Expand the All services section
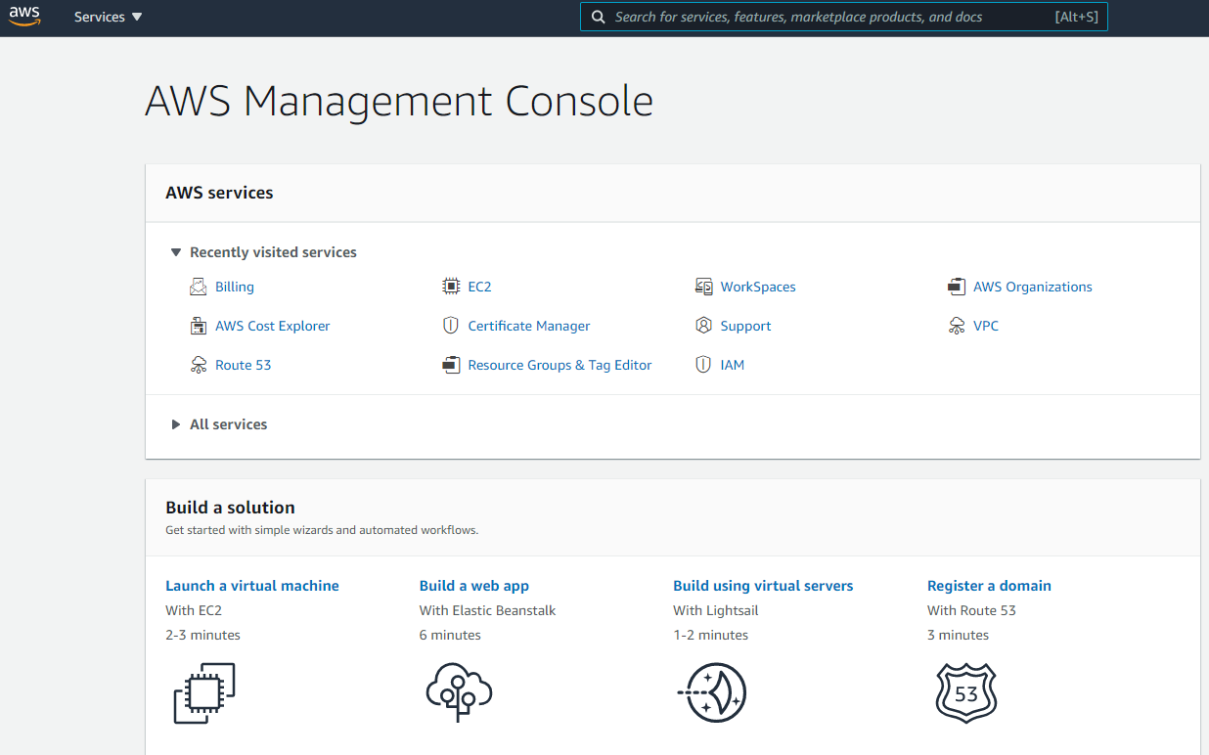The image size is (1209, 755). click(176, 424)
